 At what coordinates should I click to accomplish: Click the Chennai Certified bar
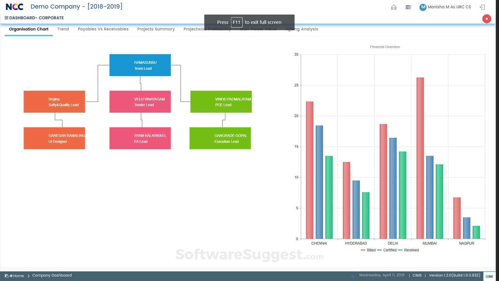point(319,182)
